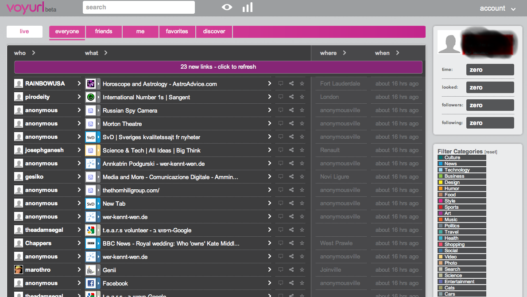Share the Morton Theatre link
Screen dimensions: 527x297
point(291,123)
